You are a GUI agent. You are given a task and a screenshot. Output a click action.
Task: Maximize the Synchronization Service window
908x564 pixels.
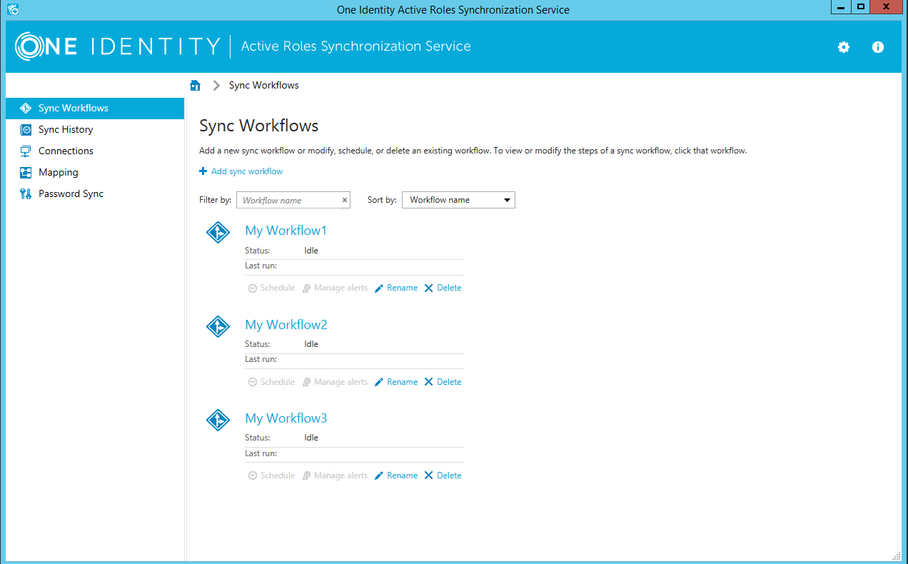[x=862, y=7]
